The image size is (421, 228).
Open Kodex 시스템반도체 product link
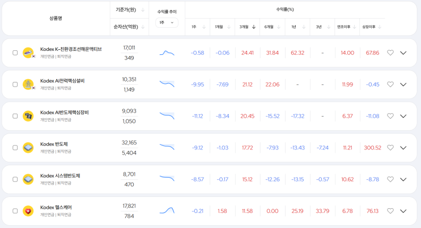coord(60,176)
